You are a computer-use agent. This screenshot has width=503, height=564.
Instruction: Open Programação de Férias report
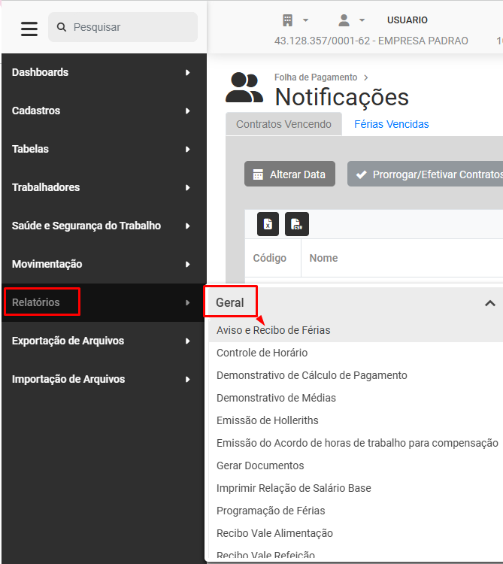271,511
